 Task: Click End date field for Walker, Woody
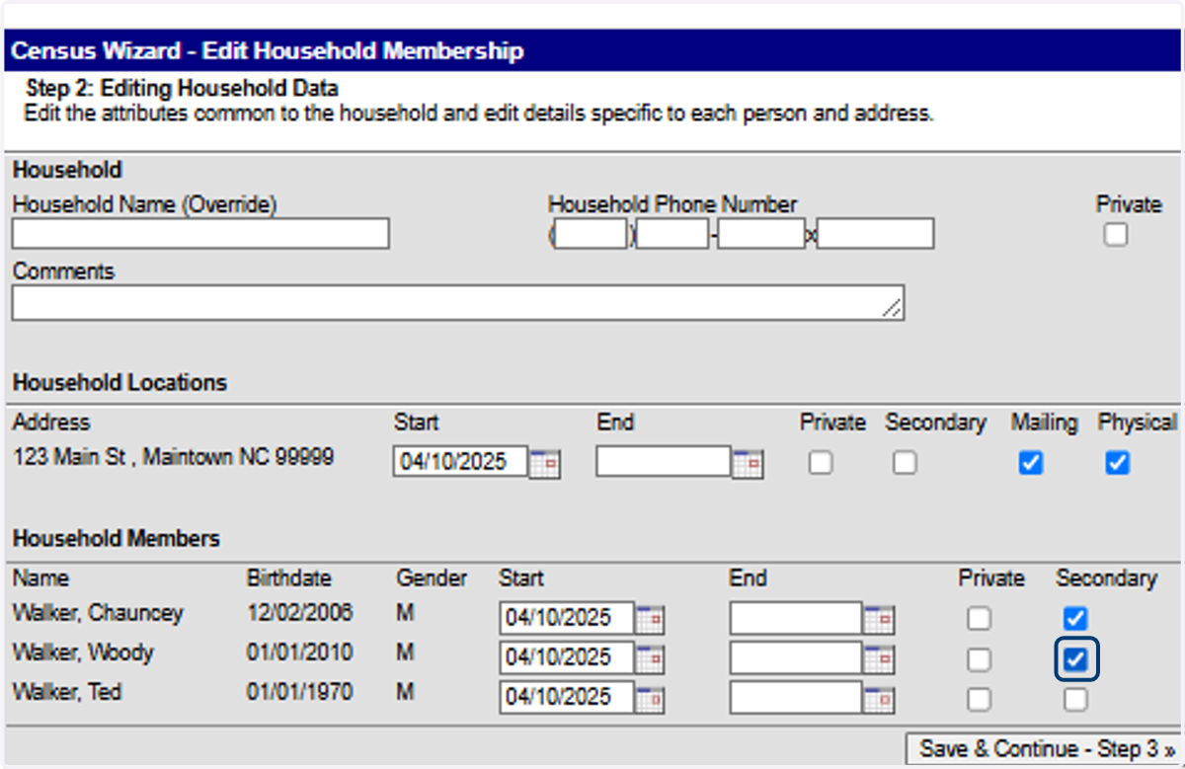pyautogui.click(x=797, y=657)
